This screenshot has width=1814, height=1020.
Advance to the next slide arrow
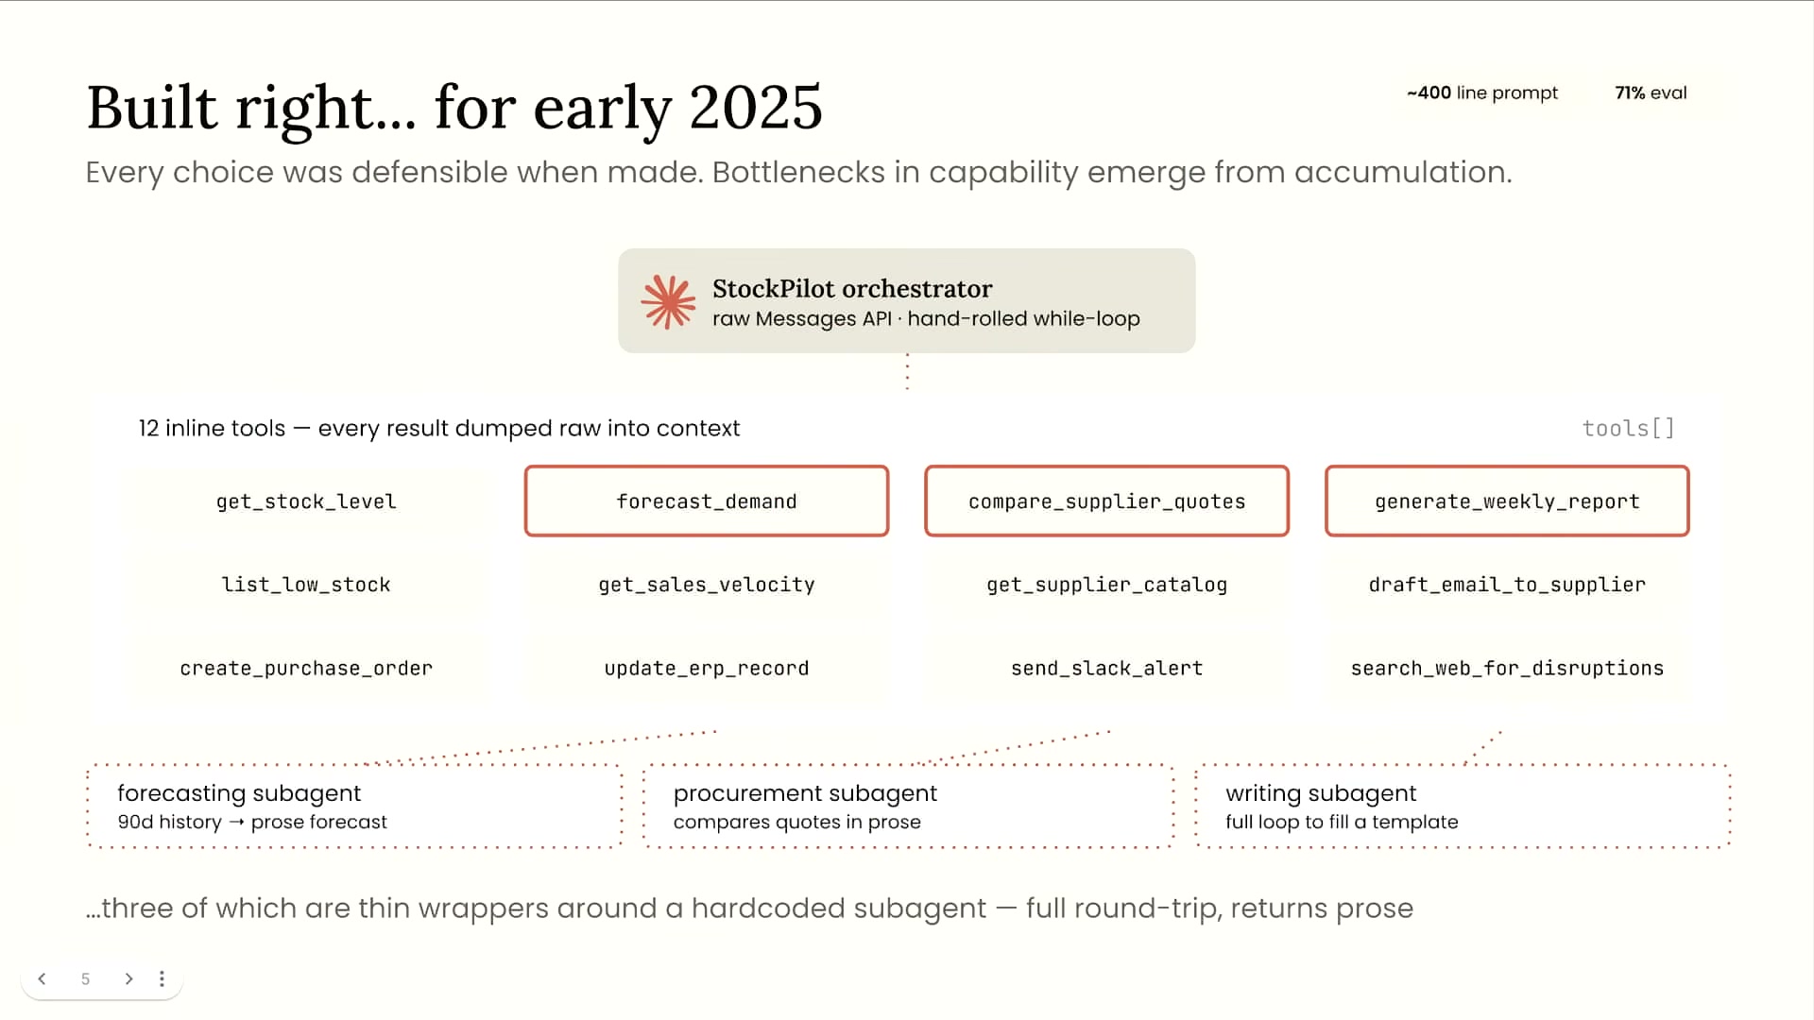128,979
